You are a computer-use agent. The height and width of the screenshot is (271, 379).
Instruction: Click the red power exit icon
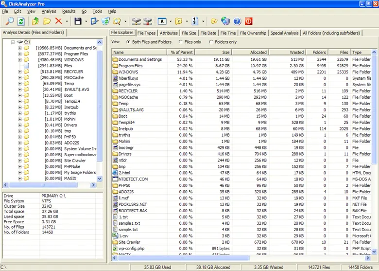[249, 21]
